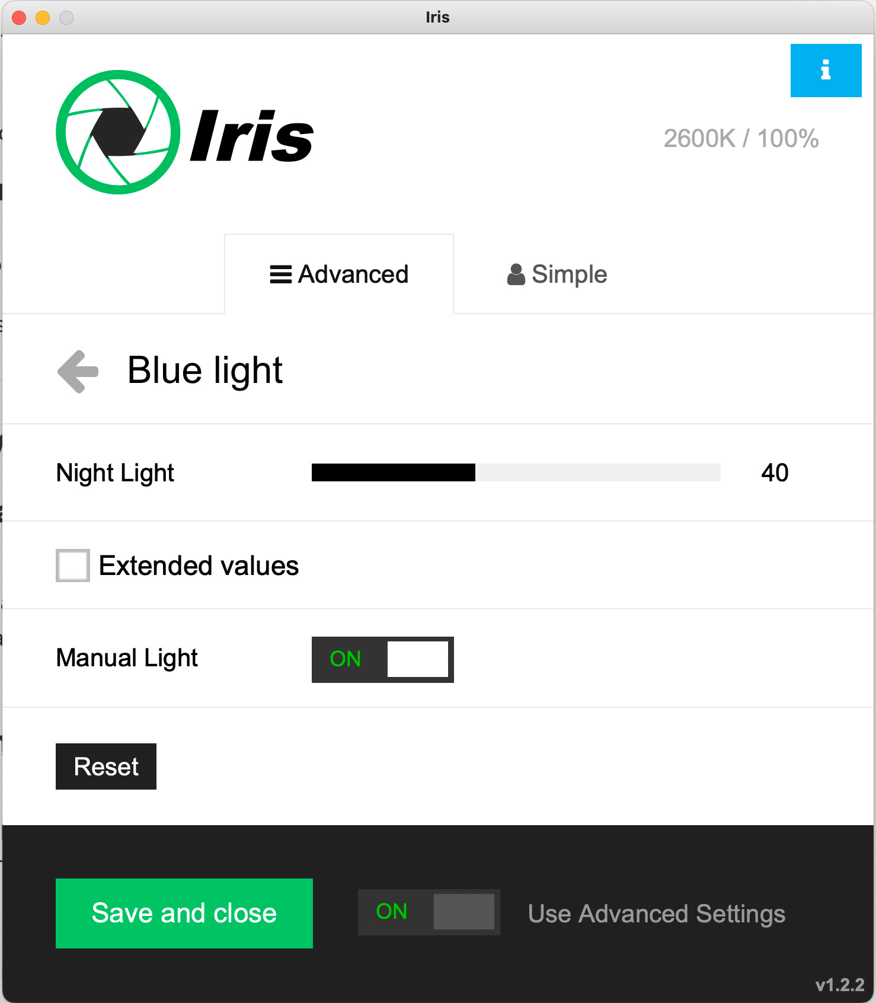Image resolution: width=876 pixels, height=1003 pixels.
Task: Switch to the Advanced tab
Action: (339, 274)
